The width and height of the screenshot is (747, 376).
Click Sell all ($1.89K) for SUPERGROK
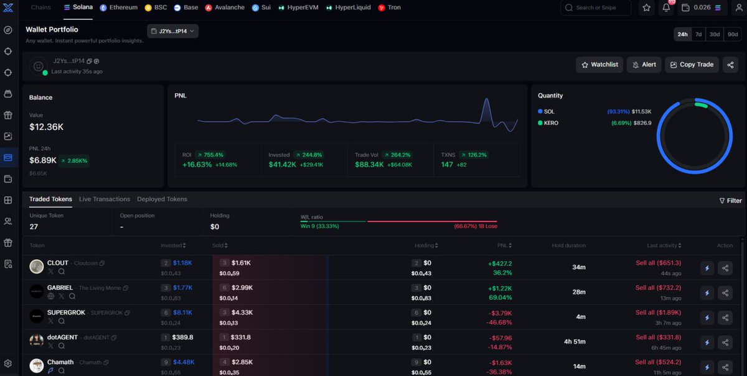(x=658, y=313)
